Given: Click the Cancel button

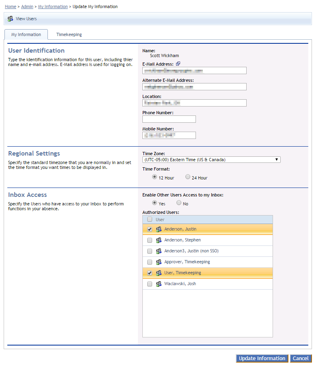Looking at the screenshot, I should tap(301, 358).
